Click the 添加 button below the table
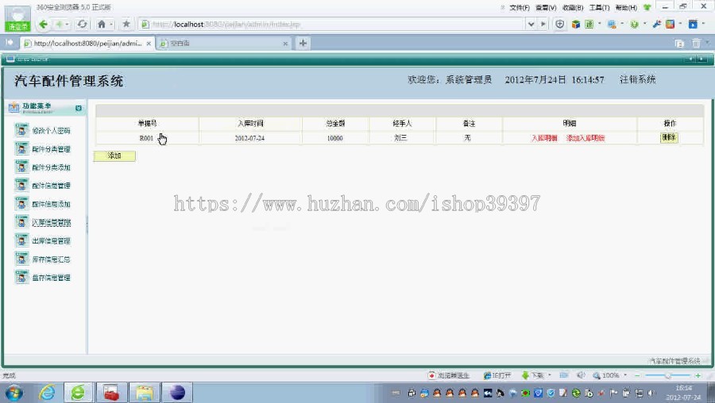 coord(114,155)
